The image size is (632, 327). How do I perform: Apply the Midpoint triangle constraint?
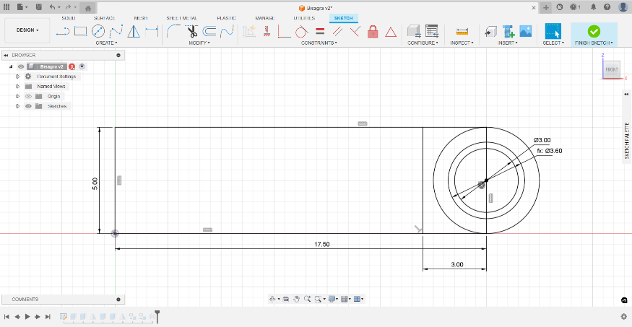tap(391, 32)
